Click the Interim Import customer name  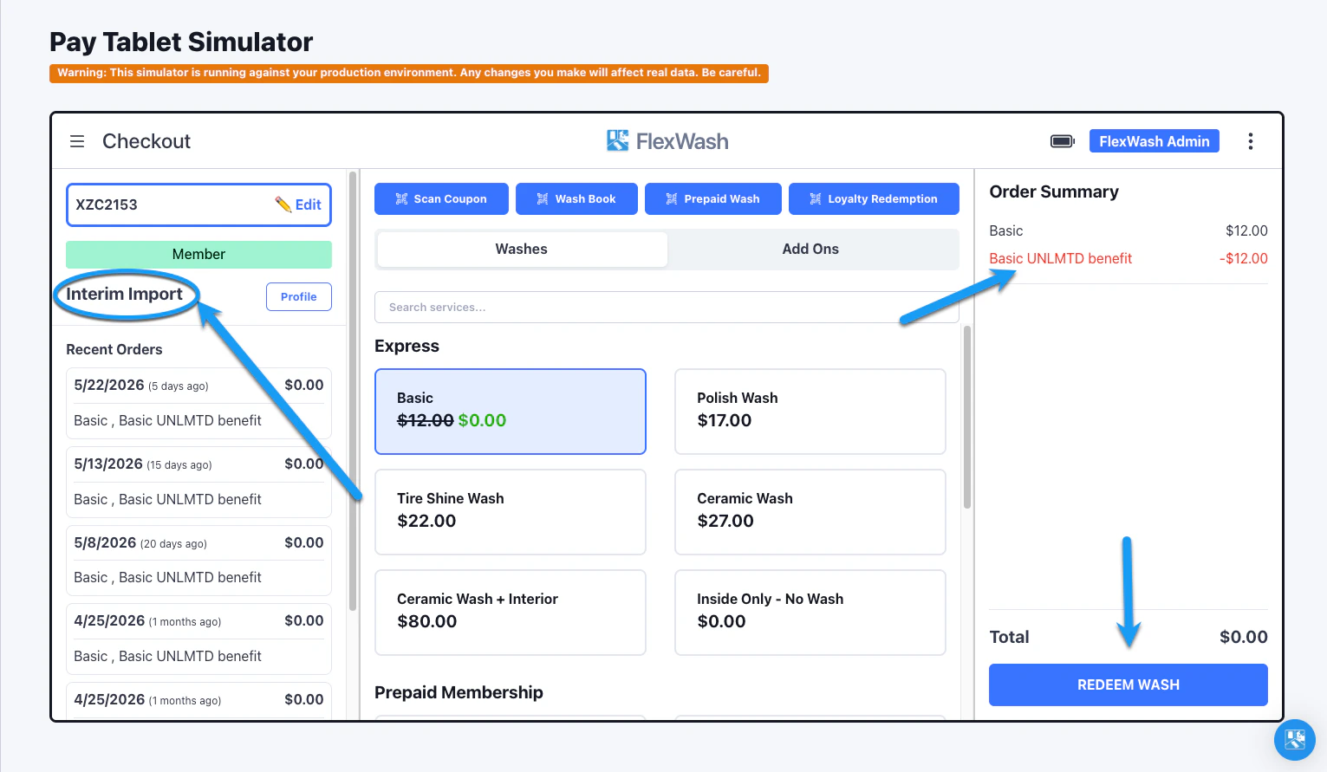pos(124,295)
